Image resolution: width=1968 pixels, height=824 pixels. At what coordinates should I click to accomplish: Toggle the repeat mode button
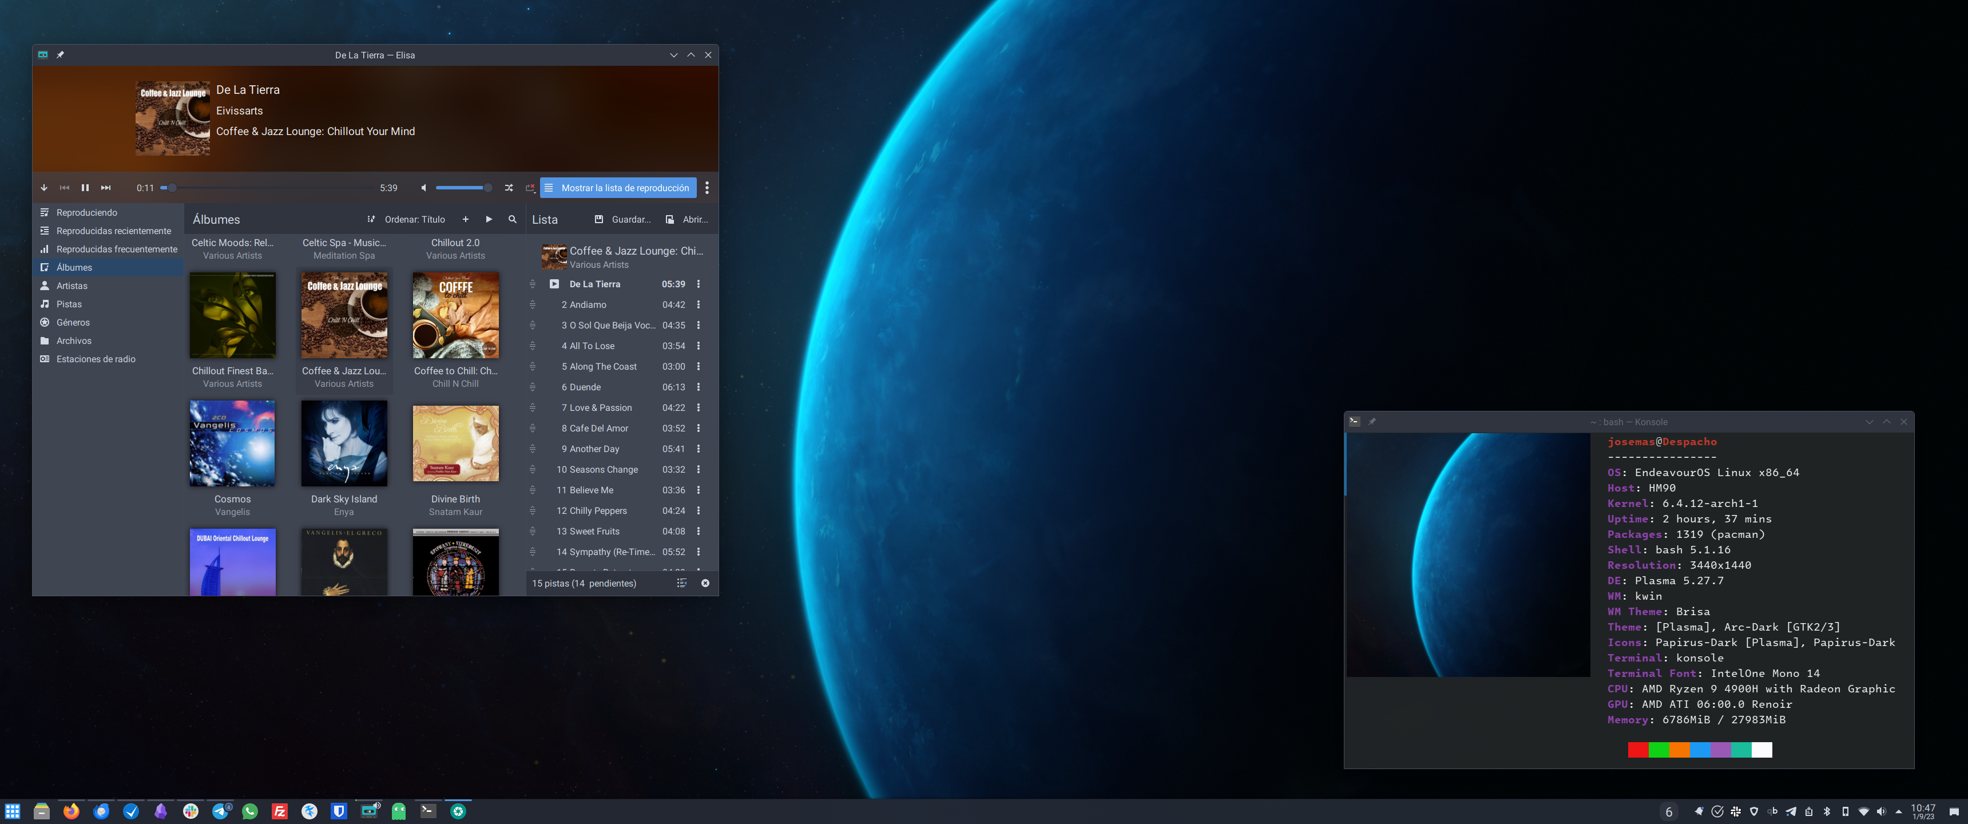(529, 187)
